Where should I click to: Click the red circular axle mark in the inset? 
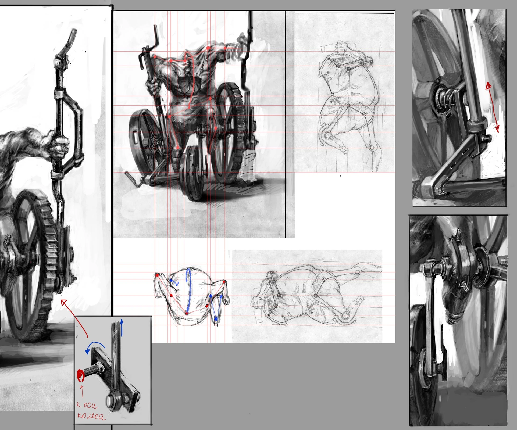(x=80, y=375)
